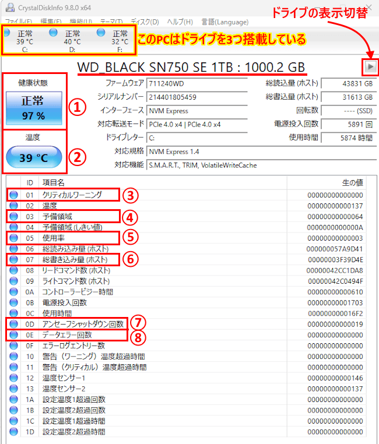Click the 項目名 column header
The height and width of the screenshot is (444, 379).
click(x=163, y=182)
